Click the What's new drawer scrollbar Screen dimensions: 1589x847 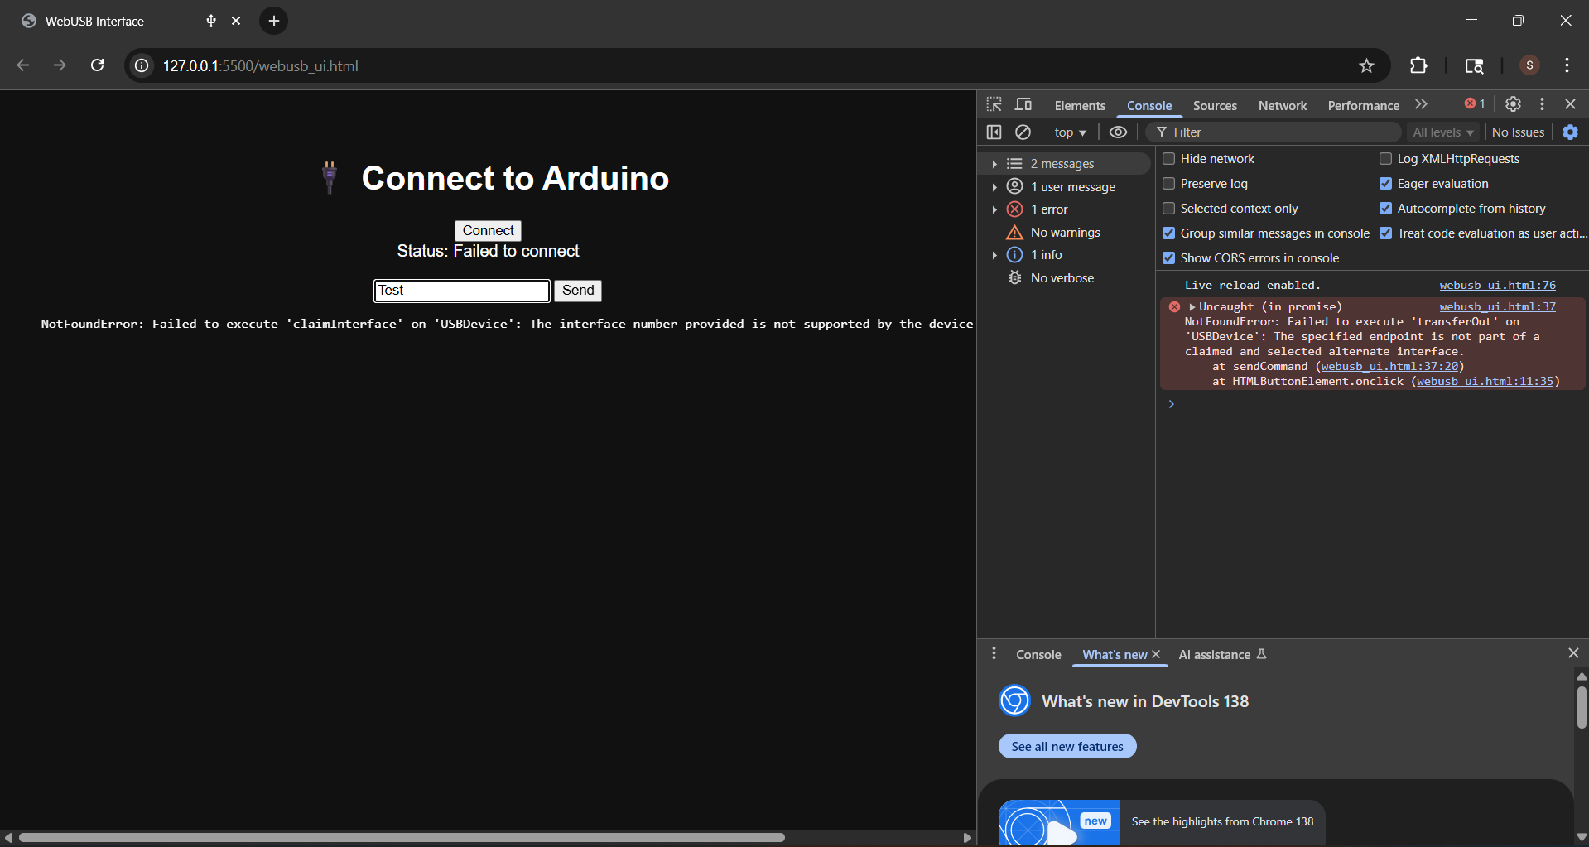(1582, 708)
